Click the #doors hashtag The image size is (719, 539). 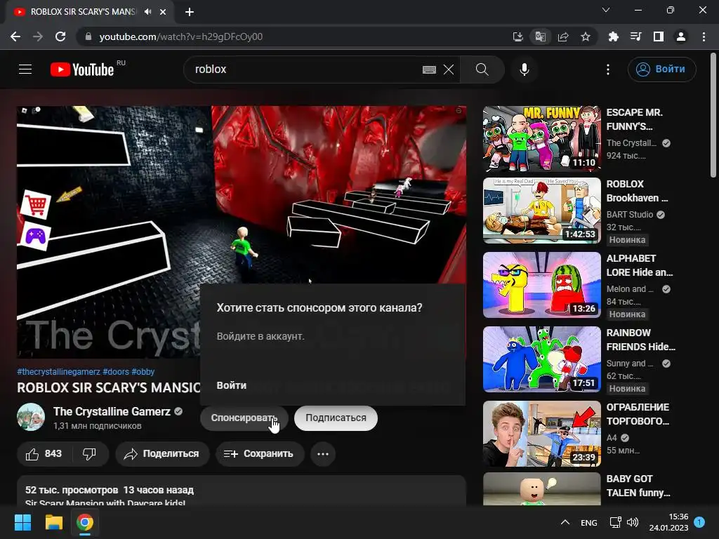pyautogui.click(x=116, y=372)
